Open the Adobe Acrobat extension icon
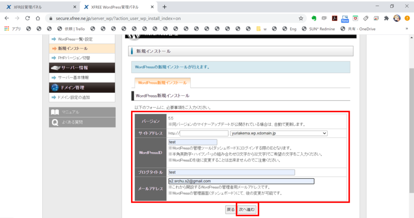Viewport: 414px width, 218px height. point(335,18)
